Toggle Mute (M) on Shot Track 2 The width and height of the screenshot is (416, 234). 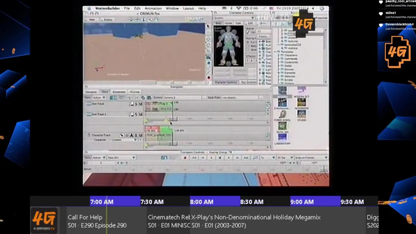pos(141,114)
